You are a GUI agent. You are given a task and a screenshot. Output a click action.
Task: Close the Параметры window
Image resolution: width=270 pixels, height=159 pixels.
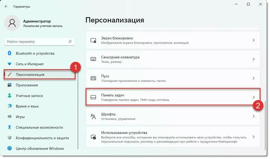click(260, 4)
